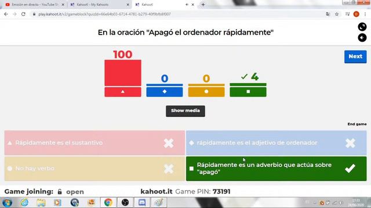The image size is (371, 208).
Task: Click the translate page icon
Action: point(328,14)
